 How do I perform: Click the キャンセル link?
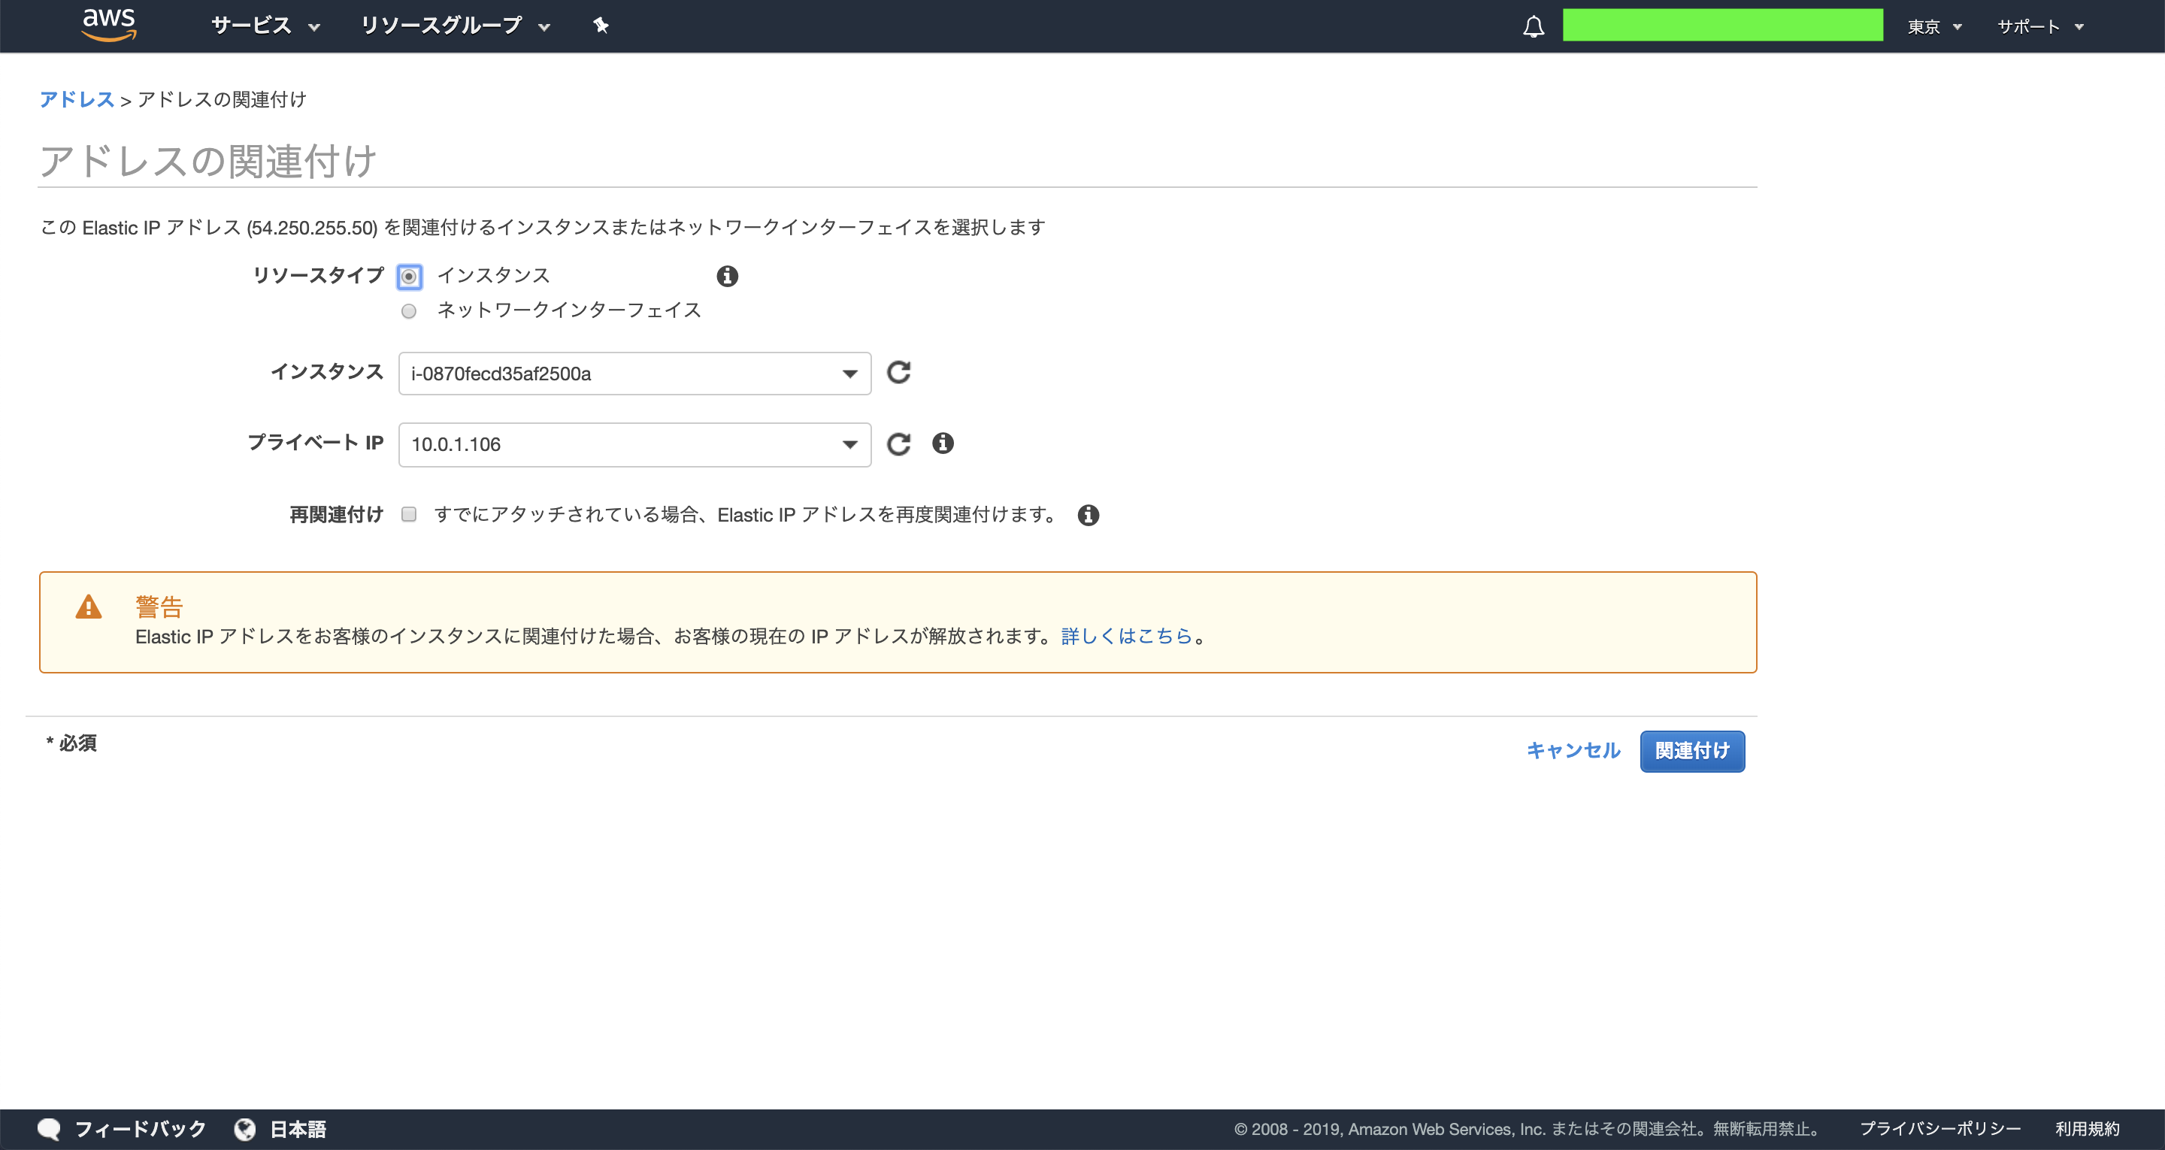pos(1573,751)
